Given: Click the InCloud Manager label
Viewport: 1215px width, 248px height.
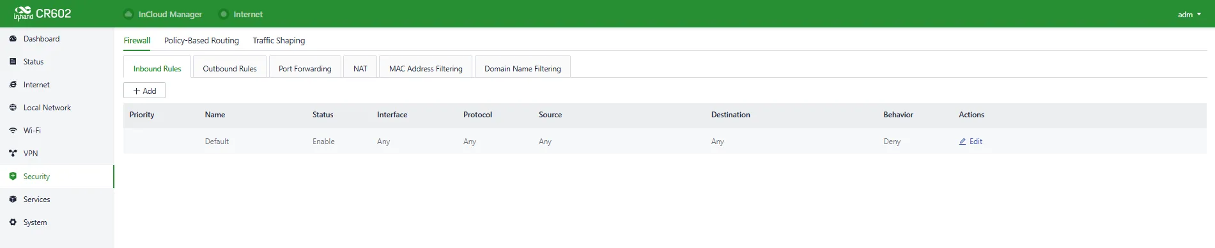Looking at the screenshot, I should (x=170, y=14).
